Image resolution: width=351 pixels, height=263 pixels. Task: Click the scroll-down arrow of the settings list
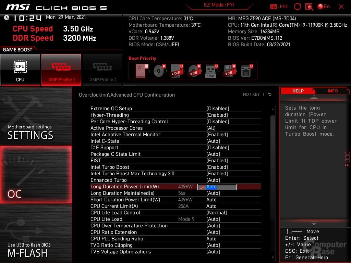pyautogui.click(x=273, y=258)
